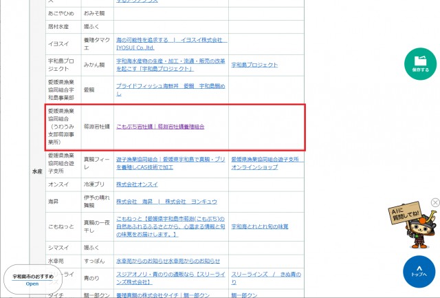The width and height of the screenshot is (440, 298).
Task: Click the 蒋渕岩牡蠣 product cell
Action: pyautogui.click(x=96, y=127)
